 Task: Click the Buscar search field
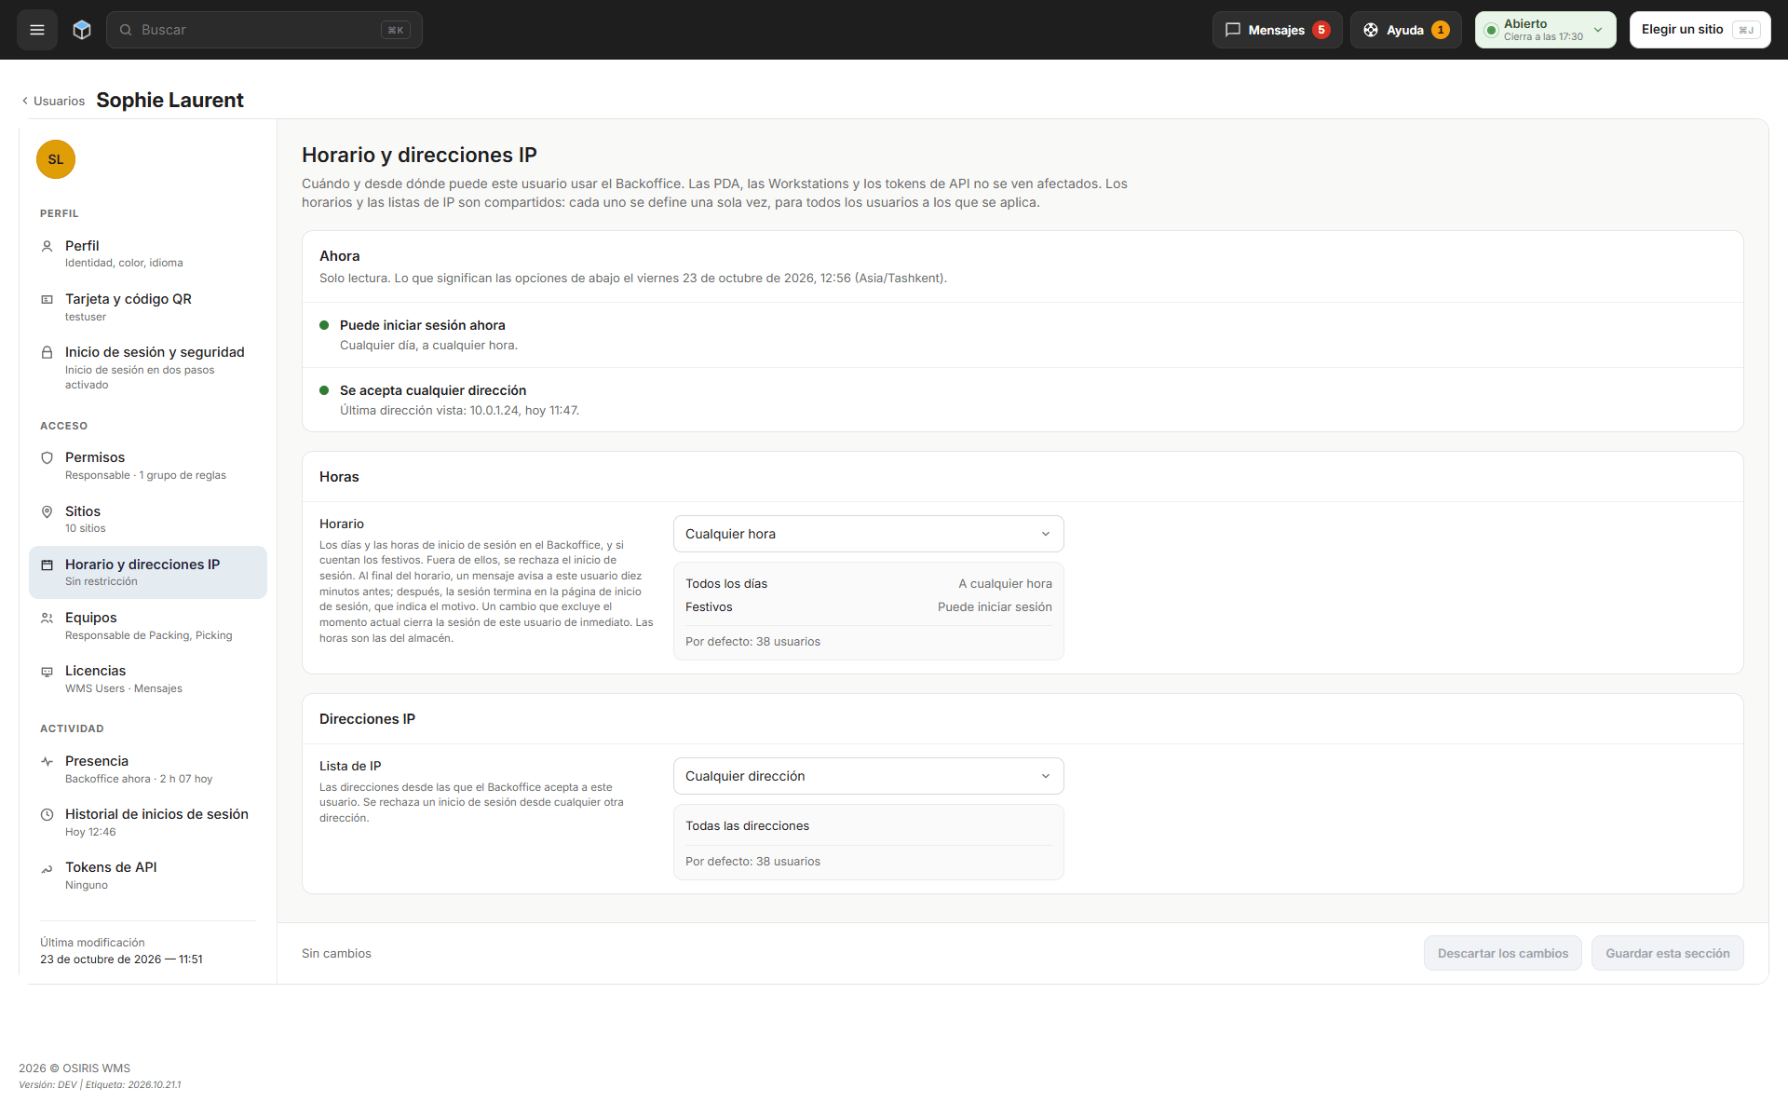click(264, 30)
